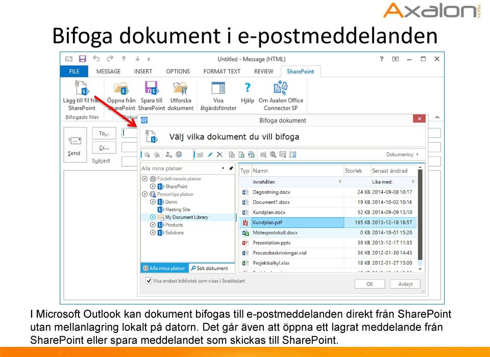Collapse Personliga platser tree node
This screenshot has height=357, width=490.
tap(144, 194)
